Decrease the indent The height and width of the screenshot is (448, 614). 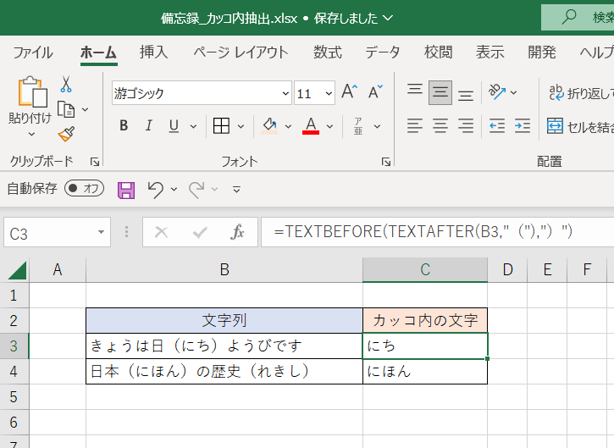pos(497,126)
